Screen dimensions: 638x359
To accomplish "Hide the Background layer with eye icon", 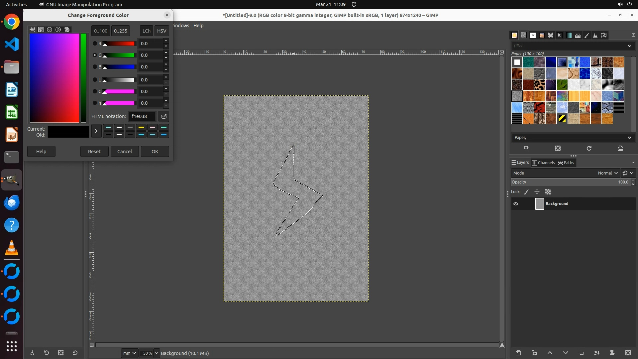I will 516,204.
